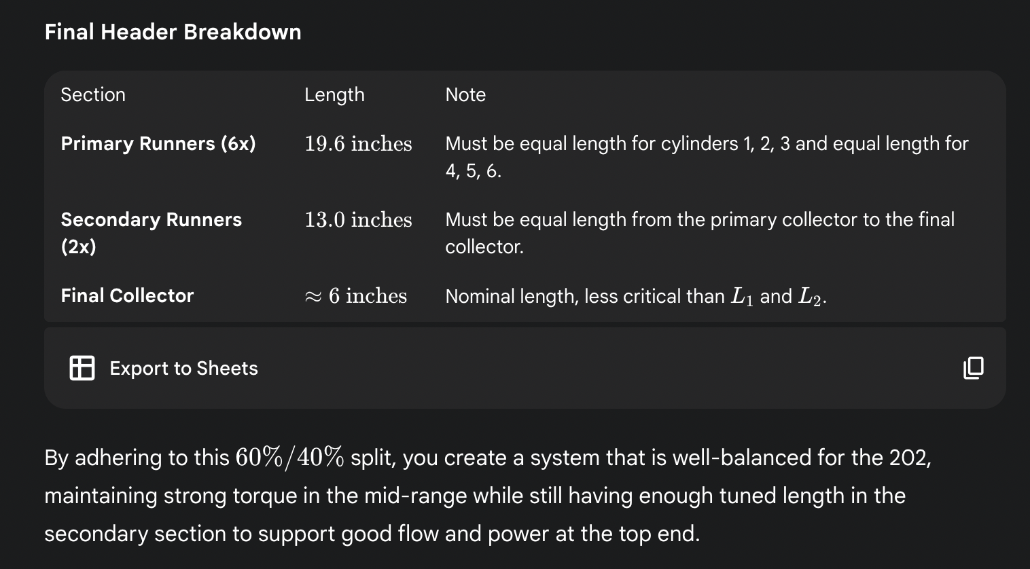Select the Secondary Runners (2x) cell
Image resolution: width=1030 pixels, height=569 pixels.
(x=151, y=232)
